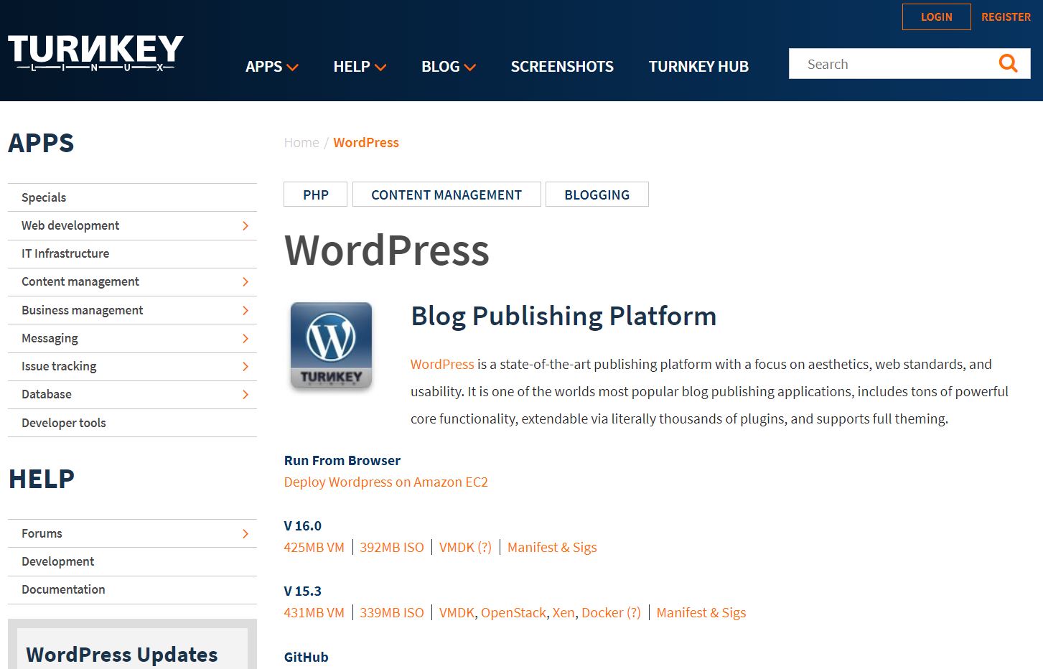Download the 339MB ISO for V 15.3
Image resolution: width=1043 pixels, height=669 pixels.
(x=392, y=612)
